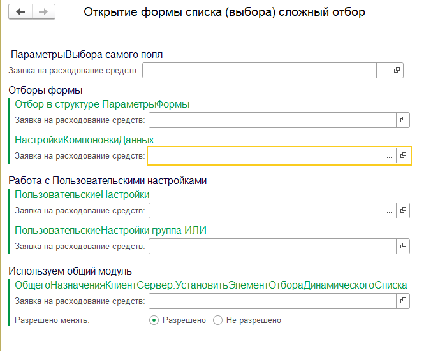Focus input under ПользовательскиеНастройки группа ИЛИ
This screenshot has height=351, width=440.
tap(266, 246)
